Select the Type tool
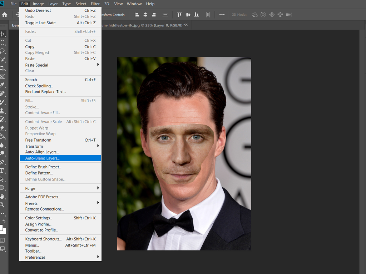The height and width of the screenshot is (274, 366). pos(2,170)
